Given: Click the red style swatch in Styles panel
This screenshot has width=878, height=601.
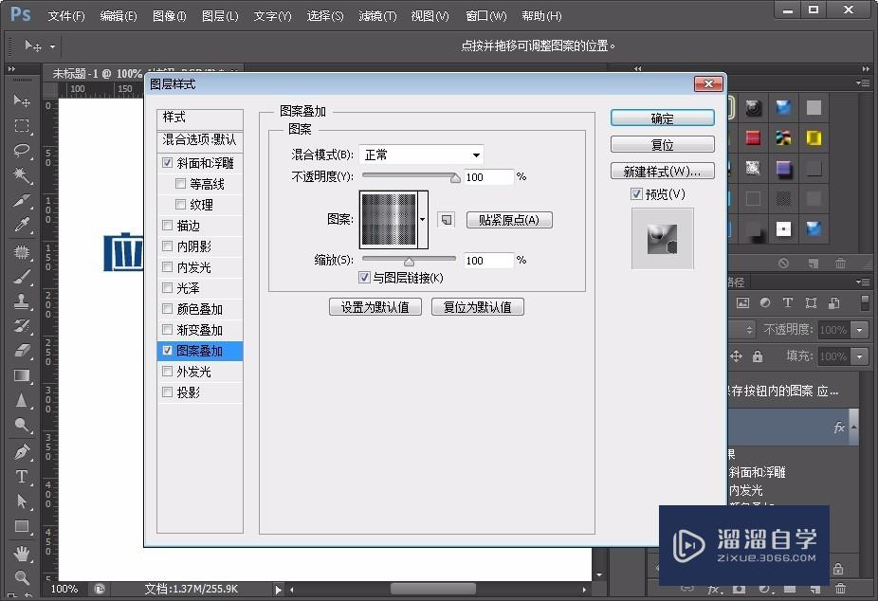Looking at the screenshot, I should point(753,137).
